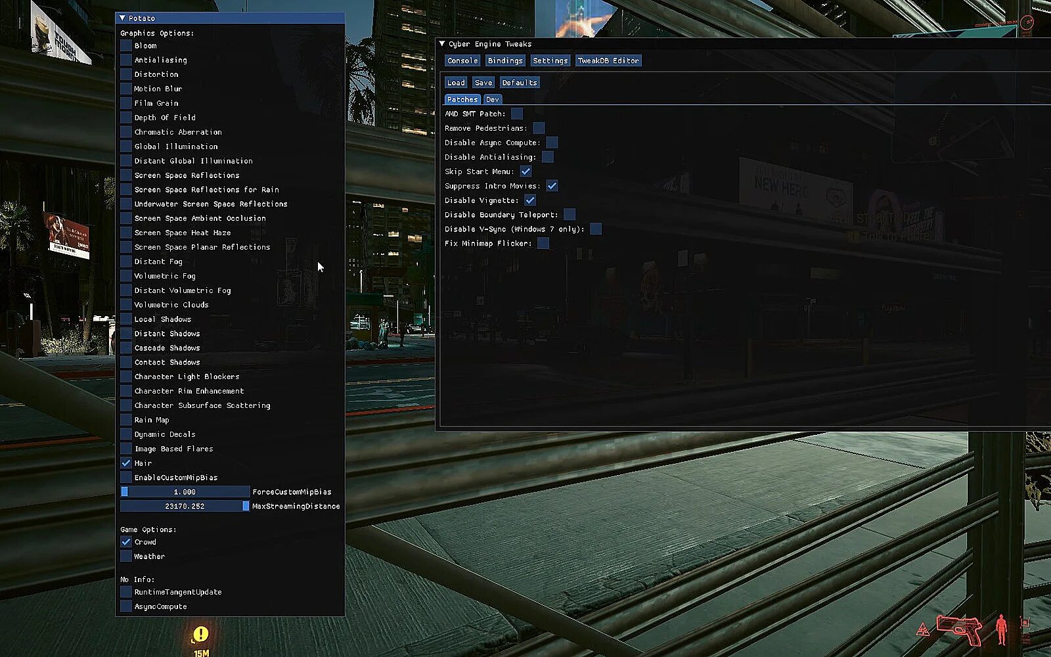This screenshot has width=1051, height=657.
Task: Click the MaxStreamingDistance slider
Action: (185, 507)
